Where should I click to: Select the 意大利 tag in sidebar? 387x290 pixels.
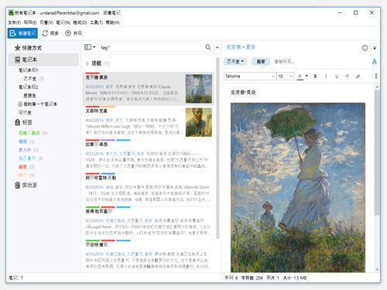(x=25, y=150)
